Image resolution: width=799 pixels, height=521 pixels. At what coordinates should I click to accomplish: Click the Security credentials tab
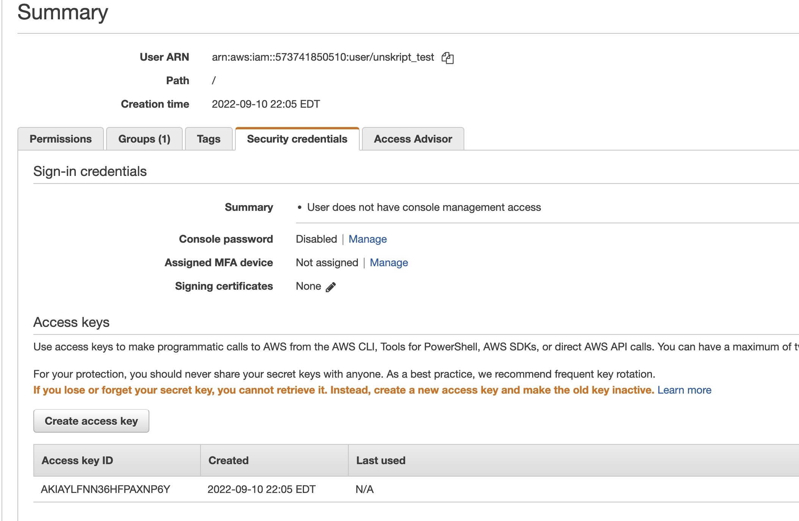click(297, 139)
